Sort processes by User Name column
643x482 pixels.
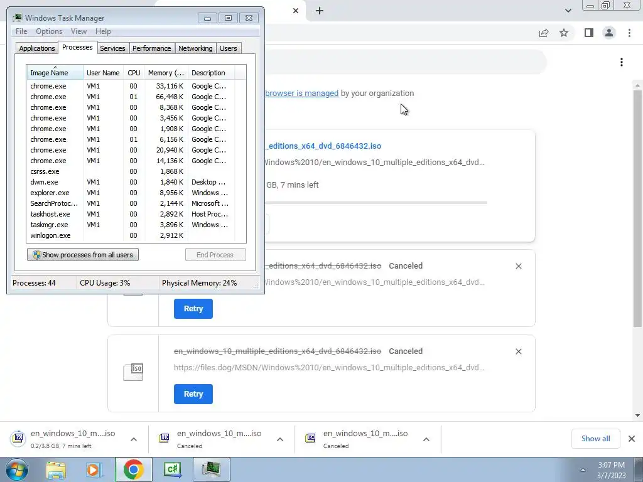tap(104, 73)
